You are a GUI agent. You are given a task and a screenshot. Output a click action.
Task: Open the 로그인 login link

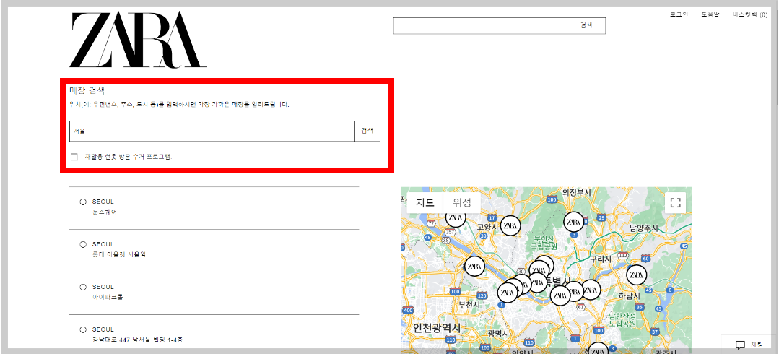(x=679, y=15)
